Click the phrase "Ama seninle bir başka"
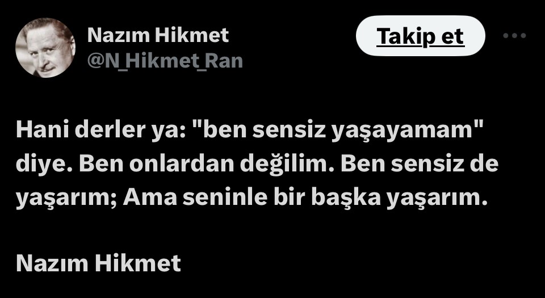Image resolution: width=545 pixels, height=298 pixels. (x=251, y=198)
